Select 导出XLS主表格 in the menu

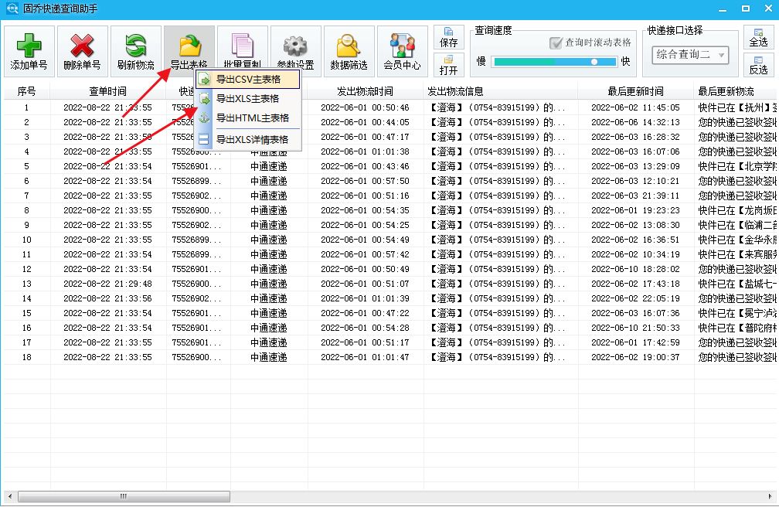[249, 98]
